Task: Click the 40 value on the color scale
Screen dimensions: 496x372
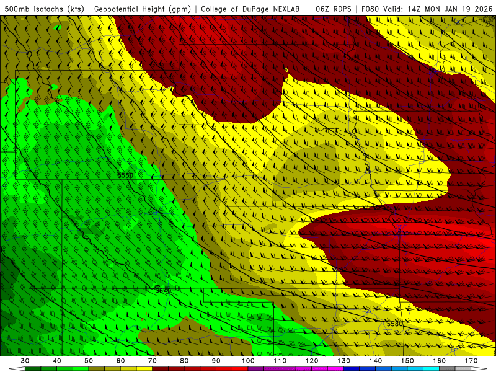Action: 57,361
